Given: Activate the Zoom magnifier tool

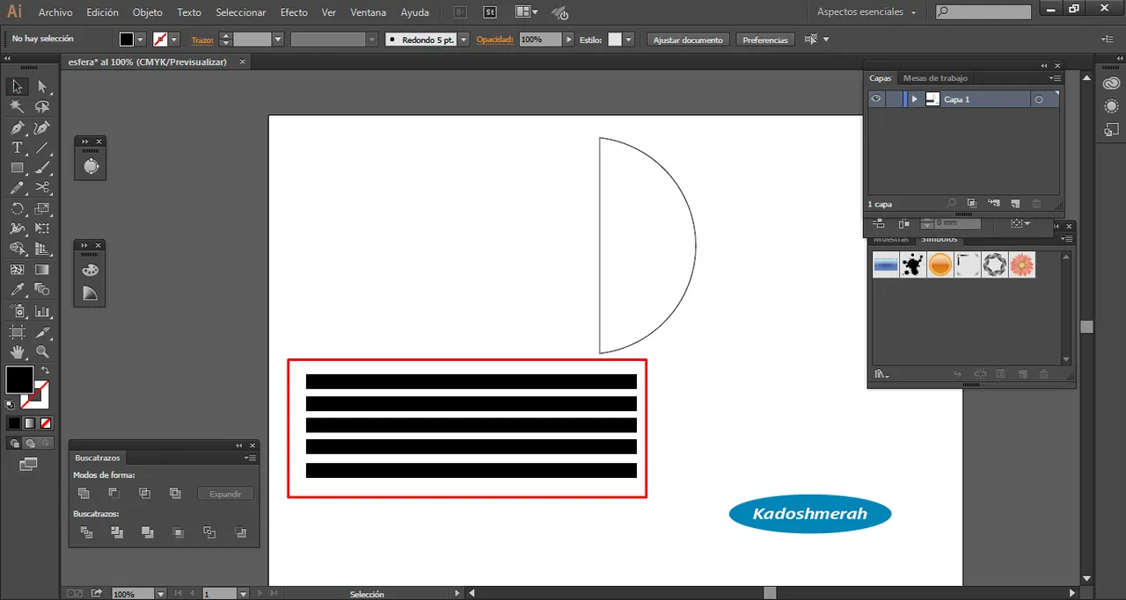Looking at the screenshot, I should [x=42, y=352].
